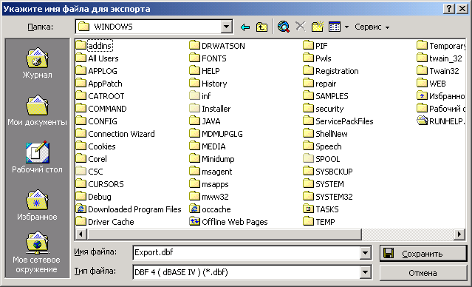
Task: Select the History folder
Action: [x=208, y=84]
